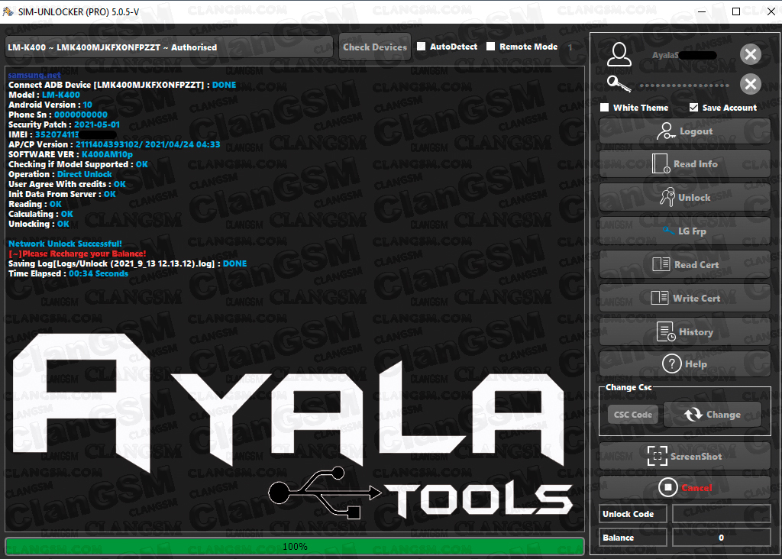Click the 'Saving Log' DONE line

point(128,263)
